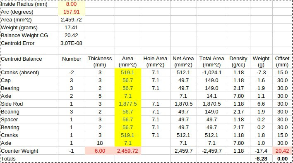Select the Net Area value 1,870.5
The width and height of the screenshot is (293, 163).
183,104
